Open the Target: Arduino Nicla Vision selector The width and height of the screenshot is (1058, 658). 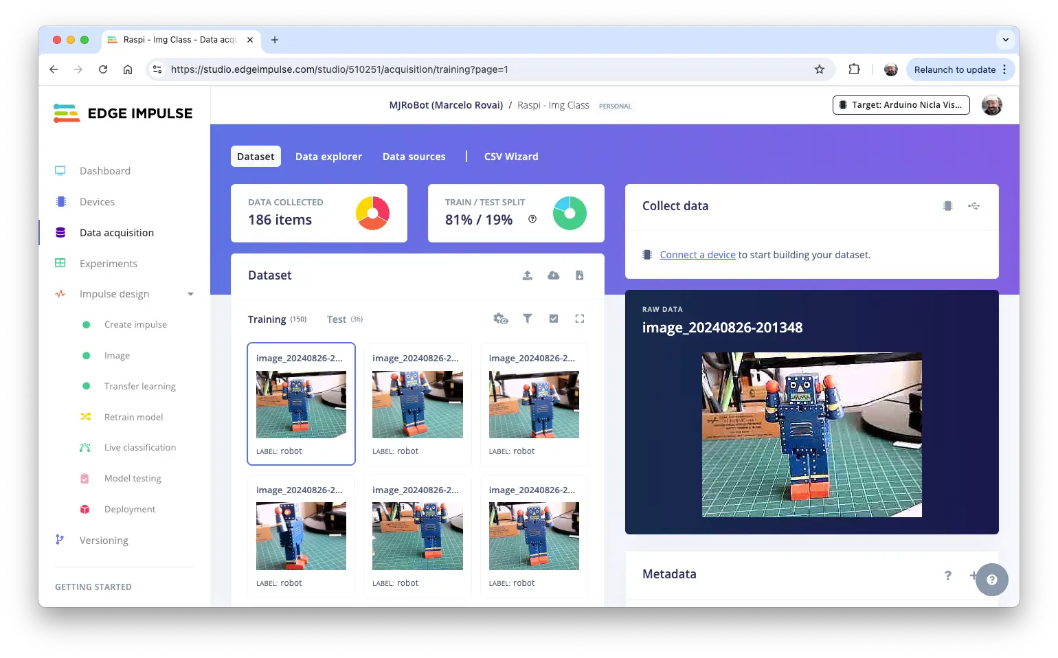901,105
